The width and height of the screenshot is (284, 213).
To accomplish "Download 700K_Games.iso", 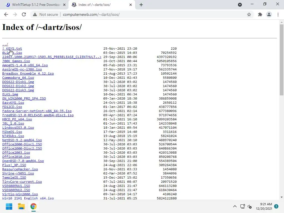I will click(16, 61).
